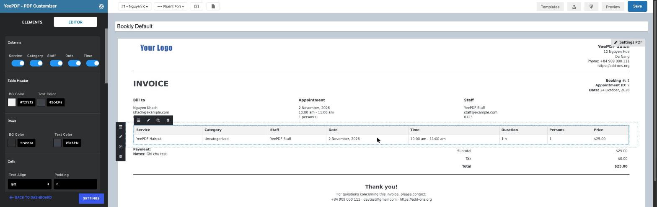This screenshot has width=657, height=207.
Task: Click the 'Uncategorized' table cell
Action: click(235, 139)
